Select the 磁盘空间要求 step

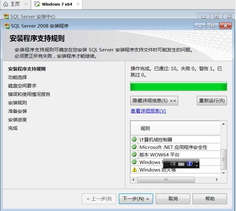(x=22, y=86)
